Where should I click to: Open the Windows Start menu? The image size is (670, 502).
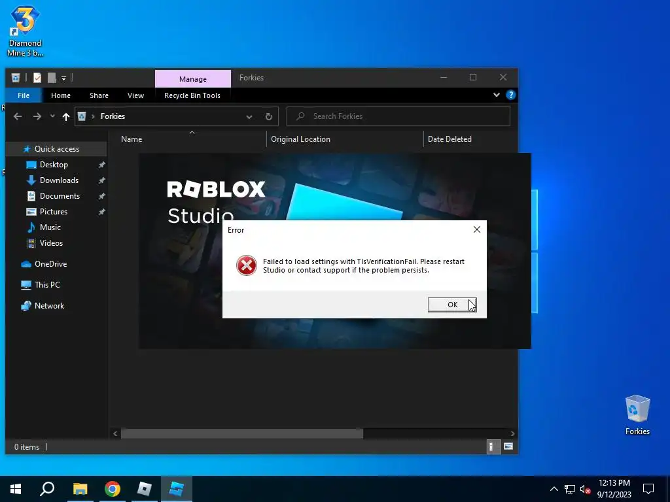click(16, 489)
